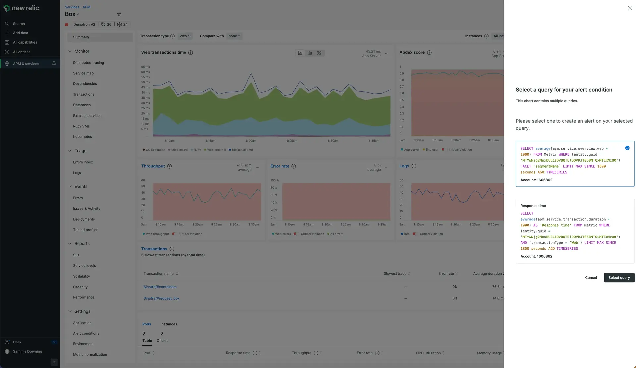The height and width of the screenshot is (368, 636).
Task: Toggle Response time legend series
Action: [241, 150]
